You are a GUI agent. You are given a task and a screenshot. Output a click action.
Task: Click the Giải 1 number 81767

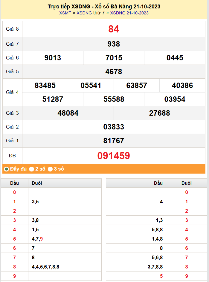coord(114,141)
